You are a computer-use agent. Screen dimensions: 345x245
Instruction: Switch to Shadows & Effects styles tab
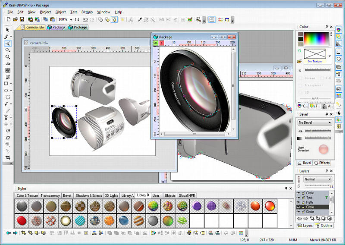pyautogui.click(x=89, y=195)
